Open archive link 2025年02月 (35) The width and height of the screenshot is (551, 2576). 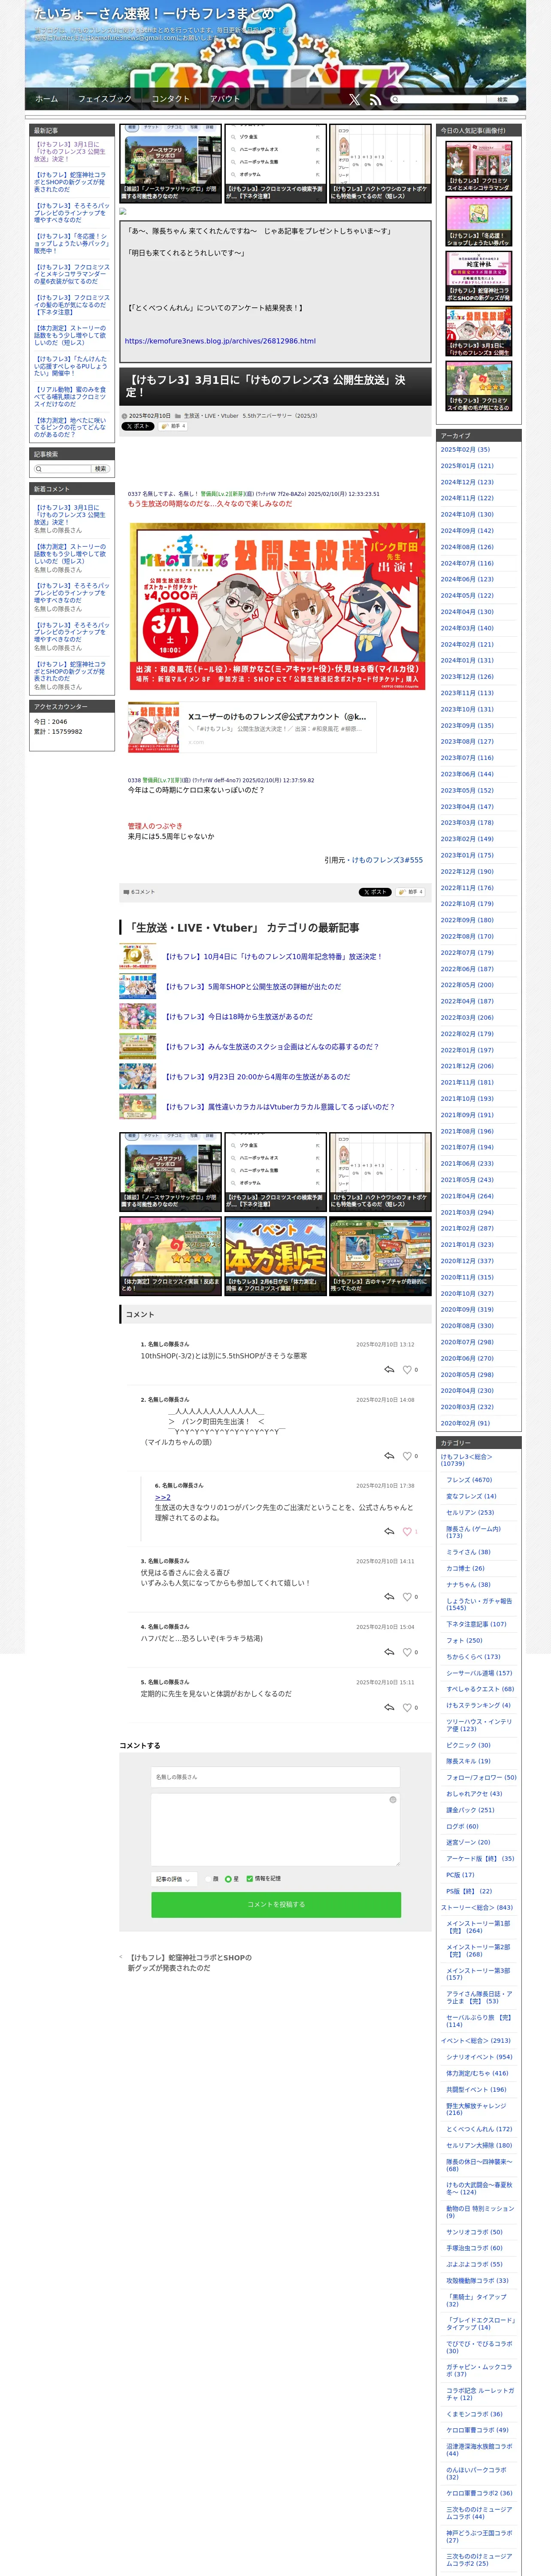(x=465, y=449)
